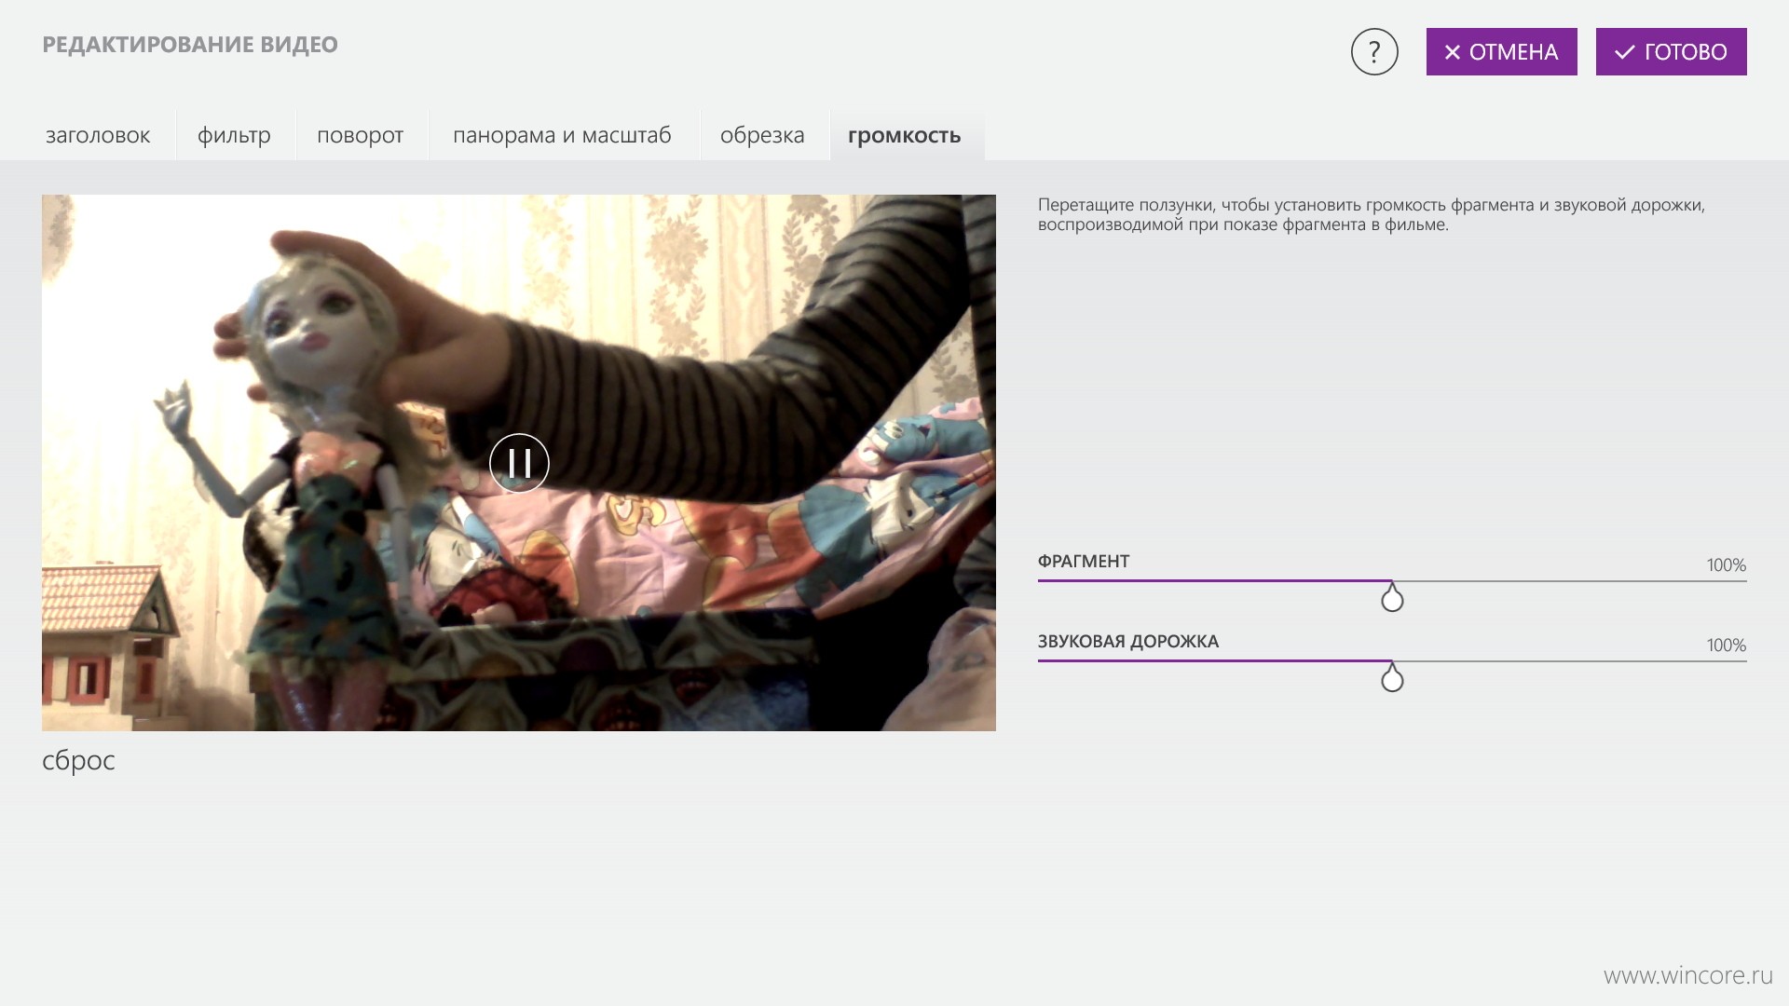1789x1006 pixels.
Task: Pause the video preview
Action: click(519, 463)
